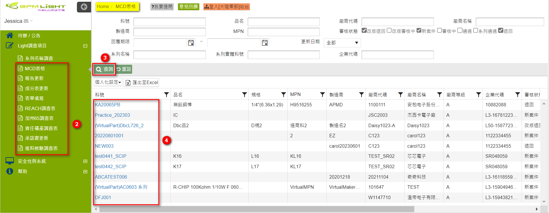Open 進料檢驗調查表 in the sidebar
This screenshot has width=549, height=213.
[41, 148]
